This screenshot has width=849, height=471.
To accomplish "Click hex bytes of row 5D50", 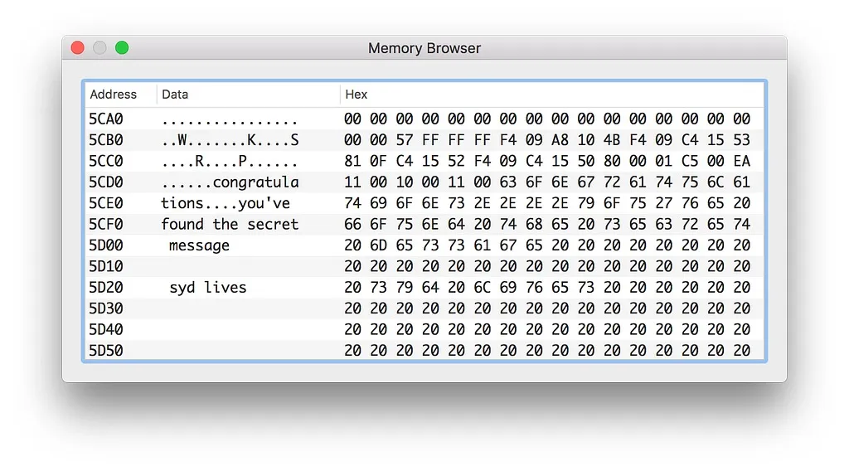I will [547, 351].
